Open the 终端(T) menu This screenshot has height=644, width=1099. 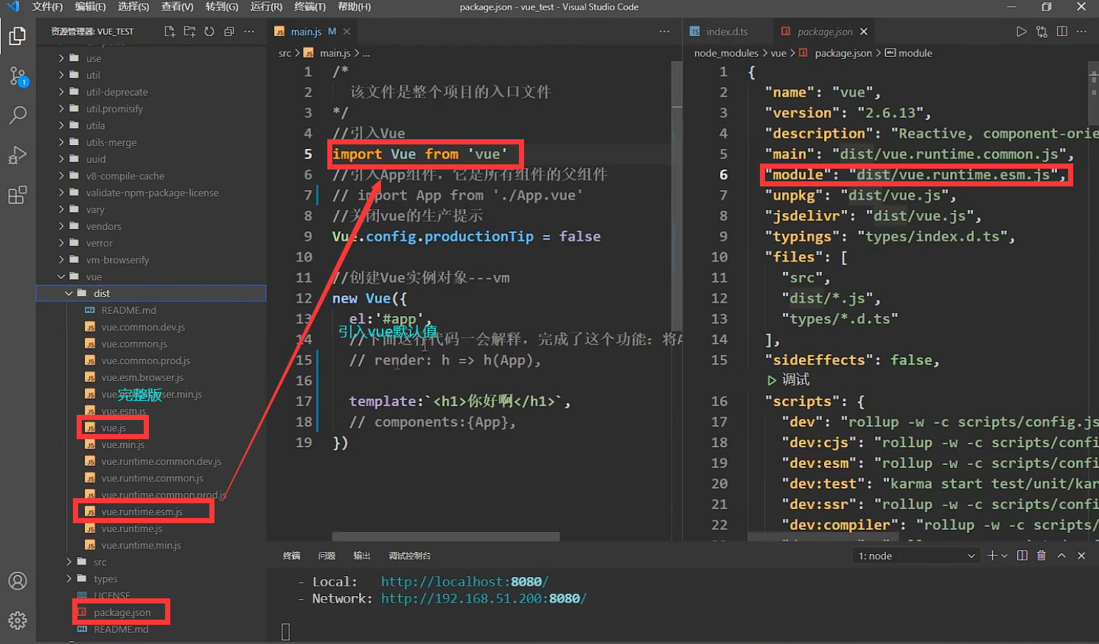tap(310, 7)
